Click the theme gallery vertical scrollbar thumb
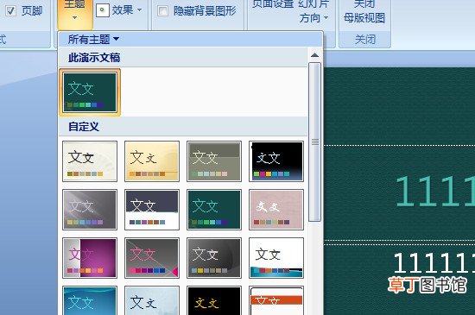This screenshot has height=315, width=475. [314, 142]
